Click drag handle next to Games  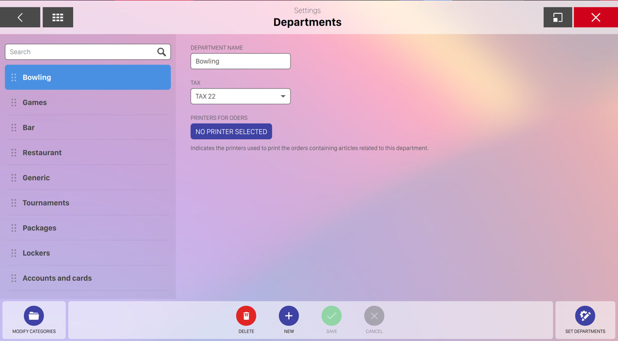14,102
